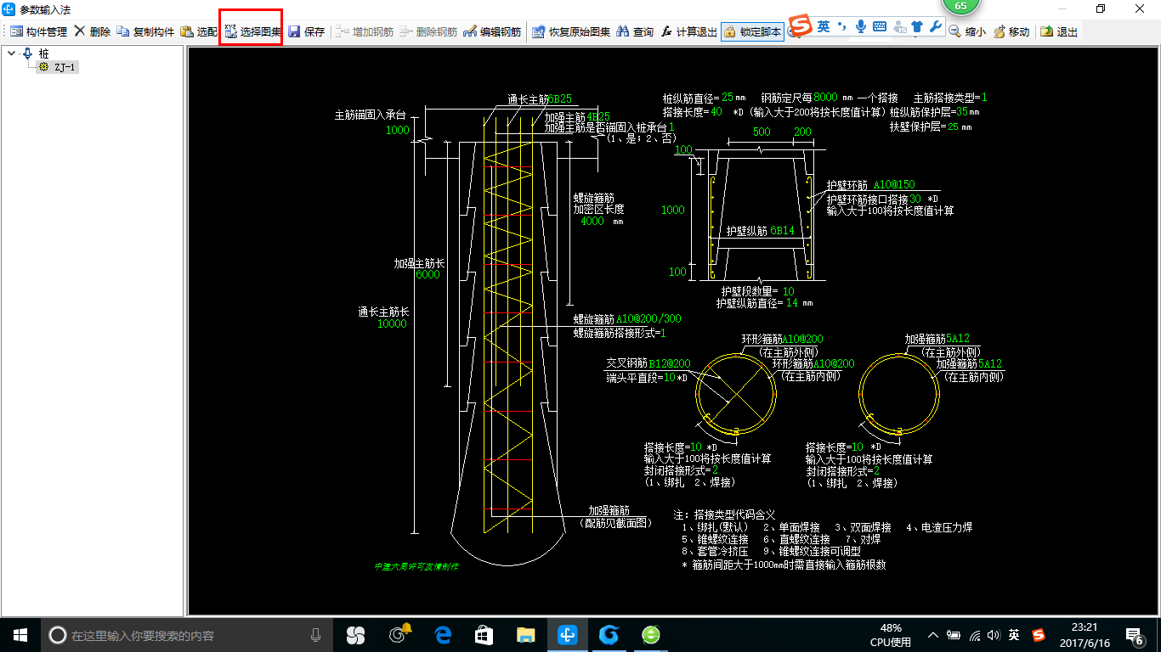Open the Sogou skin shirt icon
The image size is (1161, 652).
click(x=917, y=26)
